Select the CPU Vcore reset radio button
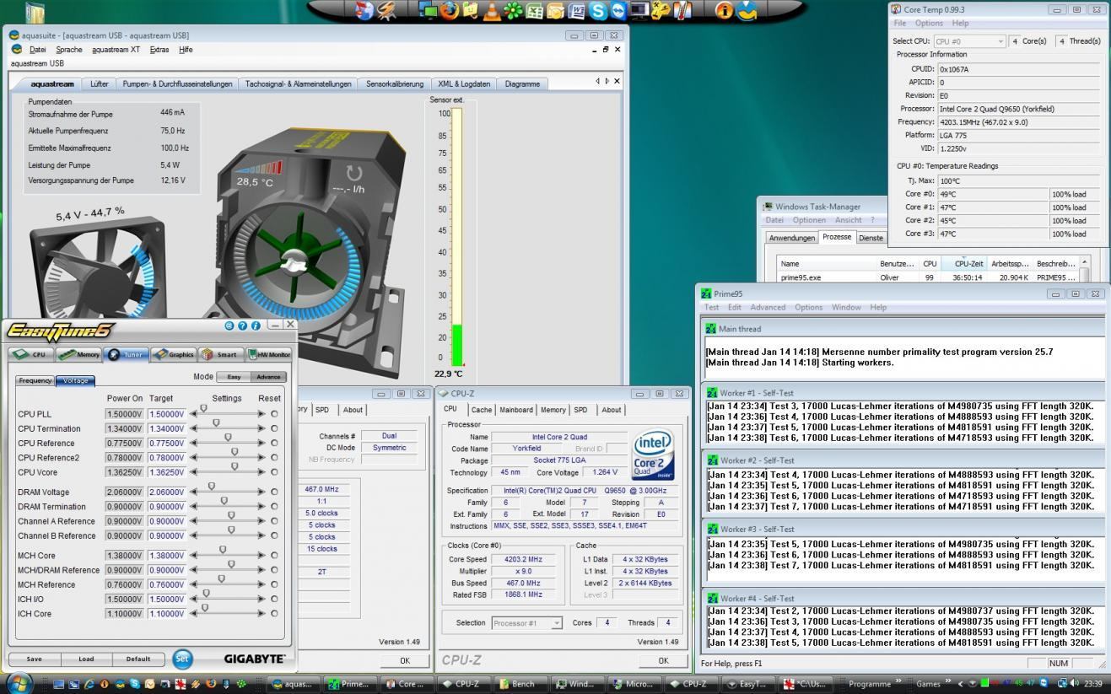This screenshot has width=1111, height=694. click(274, 472)
